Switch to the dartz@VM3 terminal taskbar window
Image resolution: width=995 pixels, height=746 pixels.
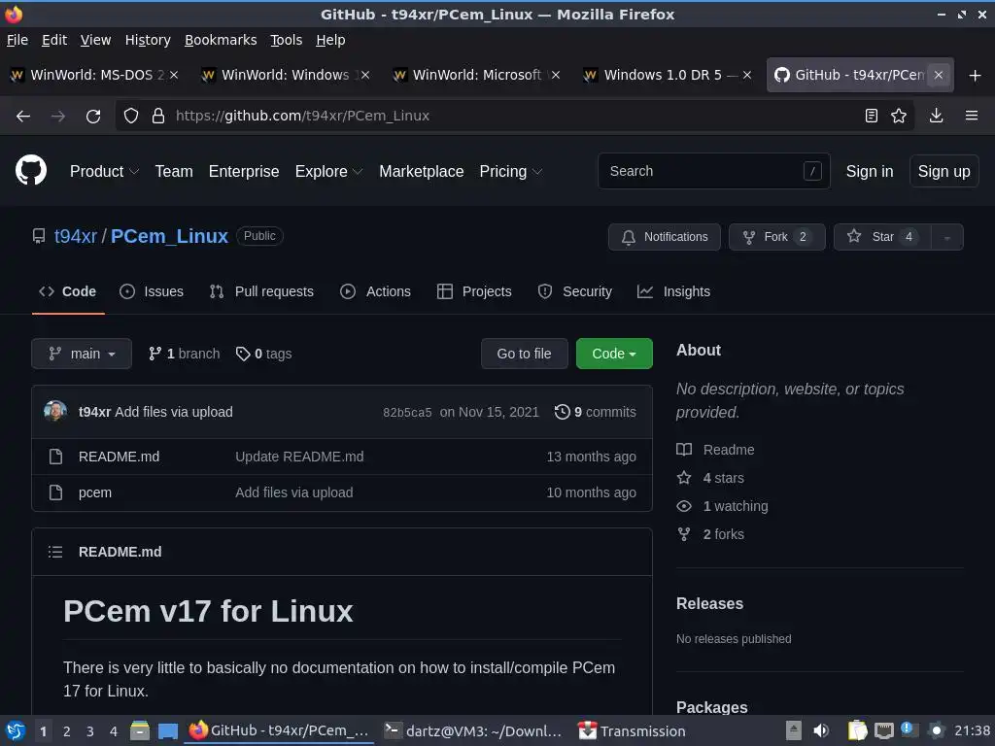point(473,731)
